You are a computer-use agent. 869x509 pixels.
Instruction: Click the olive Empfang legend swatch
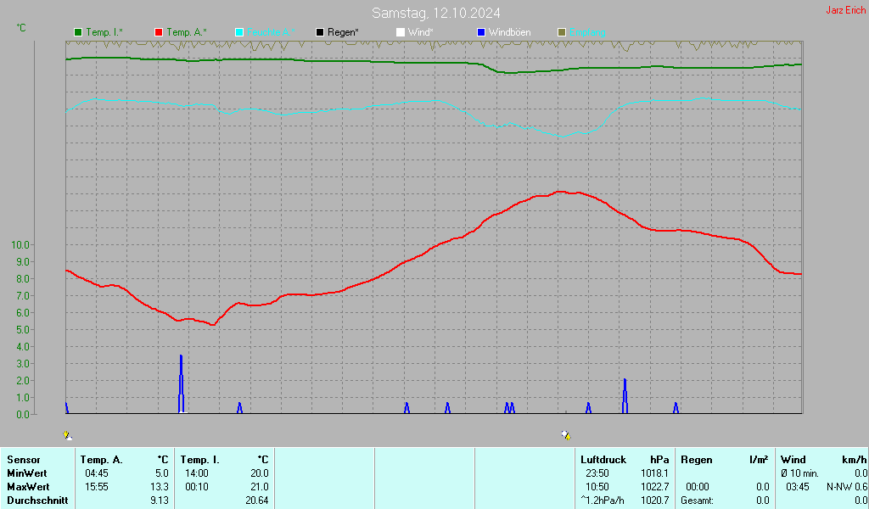[x=562, y=33]
